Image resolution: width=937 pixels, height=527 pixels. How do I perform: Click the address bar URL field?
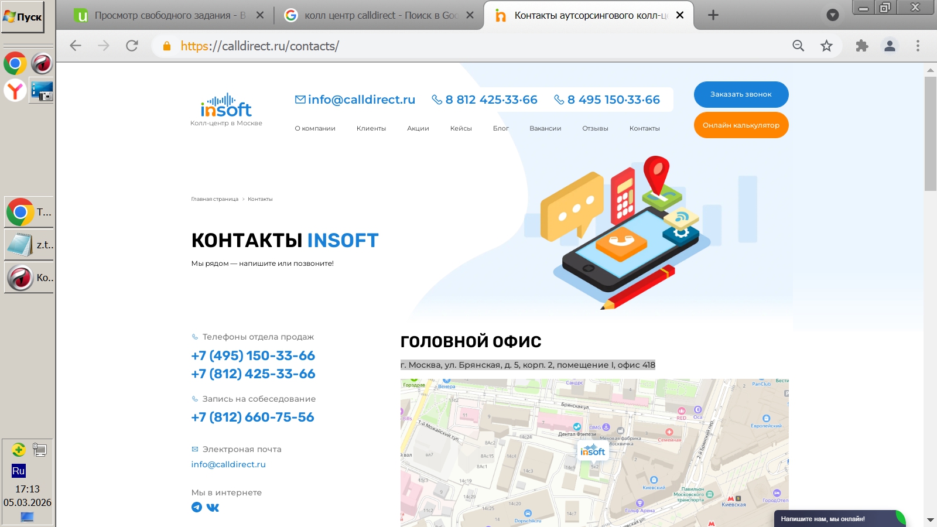point(468,46)
